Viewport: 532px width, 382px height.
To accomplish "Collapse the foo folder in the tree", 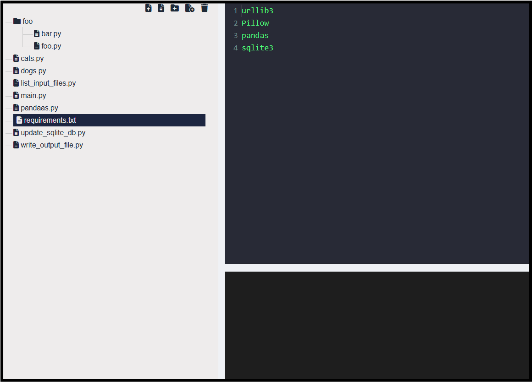I will point(28,21).
